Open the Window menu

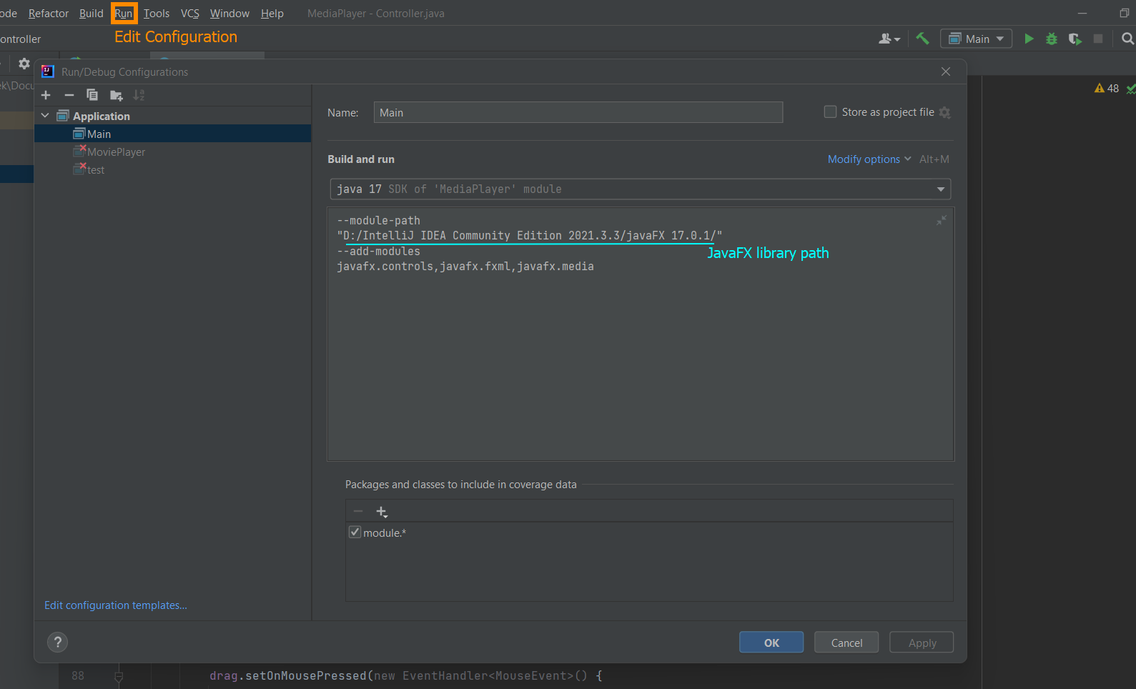(229, 14)
